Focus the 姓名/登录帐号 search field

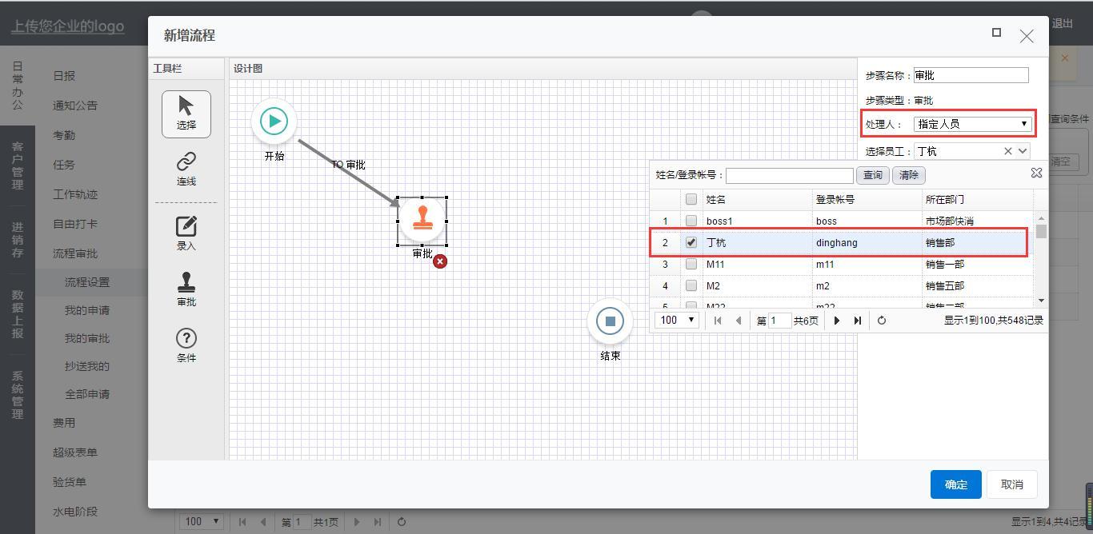coord(789,175)
